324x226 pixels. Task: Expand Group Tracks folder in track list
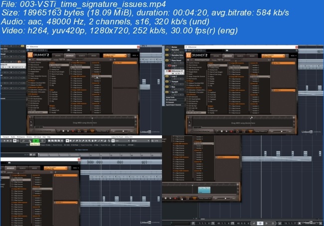170,97
